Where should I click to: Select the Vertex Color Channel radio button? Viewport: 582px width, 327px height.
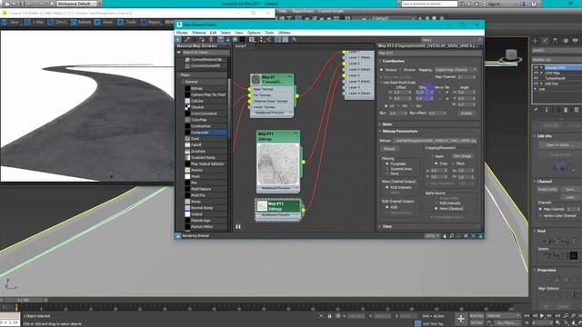pos(540,215)
